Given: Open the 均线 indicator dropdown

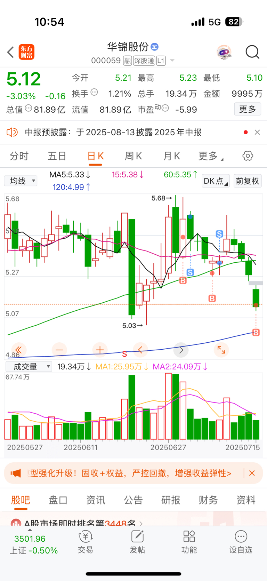Looking at the screenshot, I should (21, 181).
